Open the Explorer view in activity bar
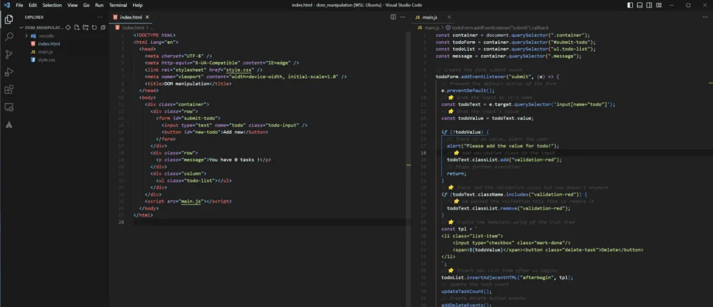This screenshot has height=307, width=713. click(x=8, y=19)
